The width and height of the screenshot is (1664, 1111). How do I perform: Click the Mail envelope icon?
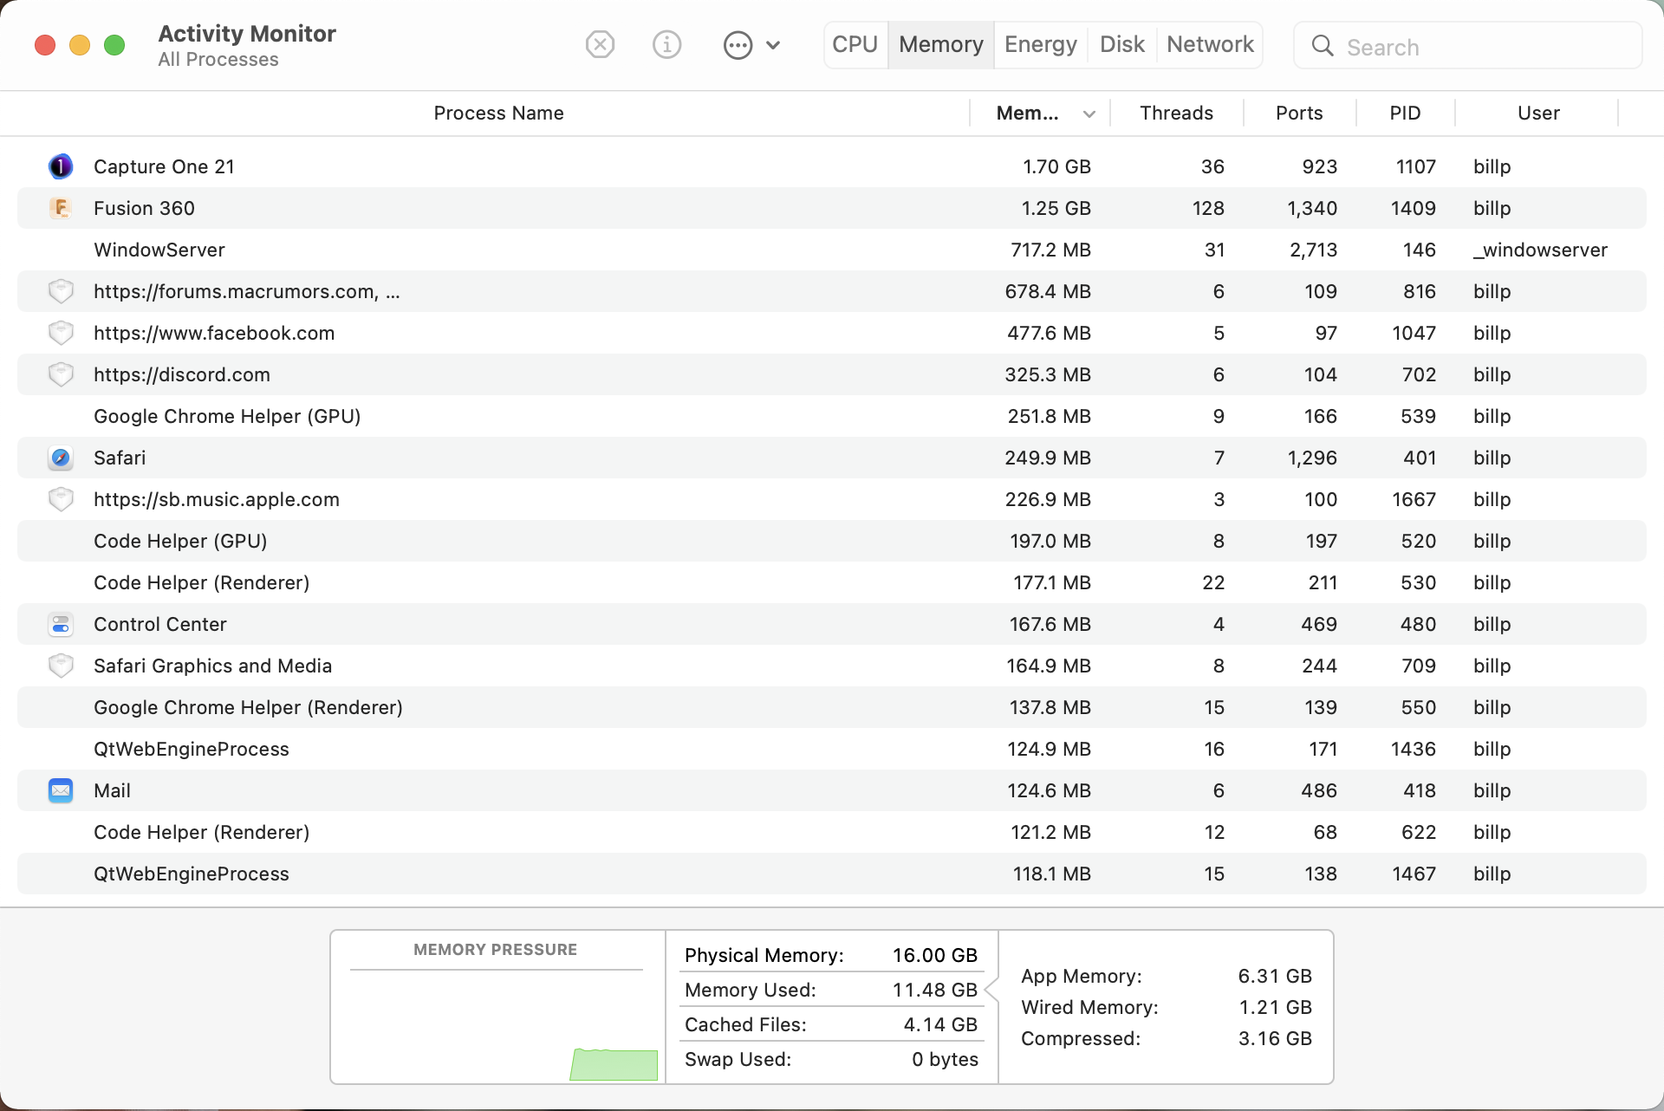coord(61,790)
